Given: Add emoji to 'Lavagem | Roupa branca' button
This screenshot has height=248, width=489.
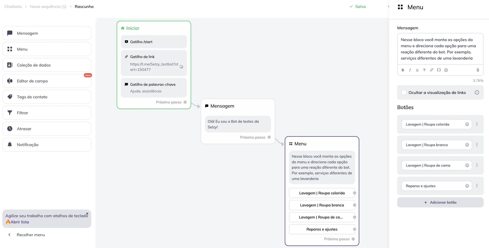Looking at the screenshot, I should click(x=467, y=145).
